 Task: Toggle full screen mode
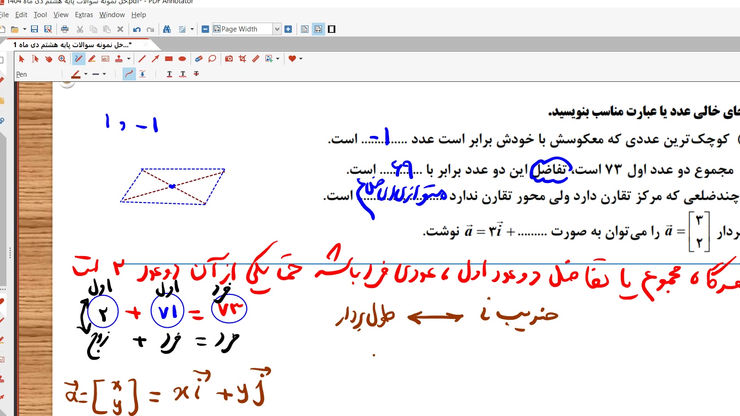coord(332,29)
